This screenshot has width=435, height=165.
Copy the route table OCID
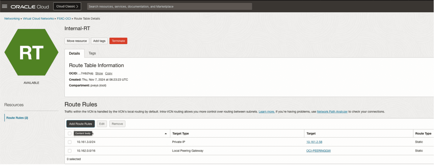coord(109,73)
